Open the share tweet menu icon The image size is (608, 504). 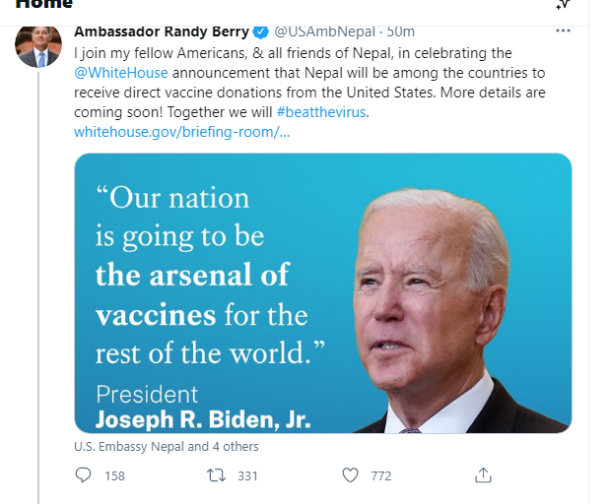pos(483,475)
